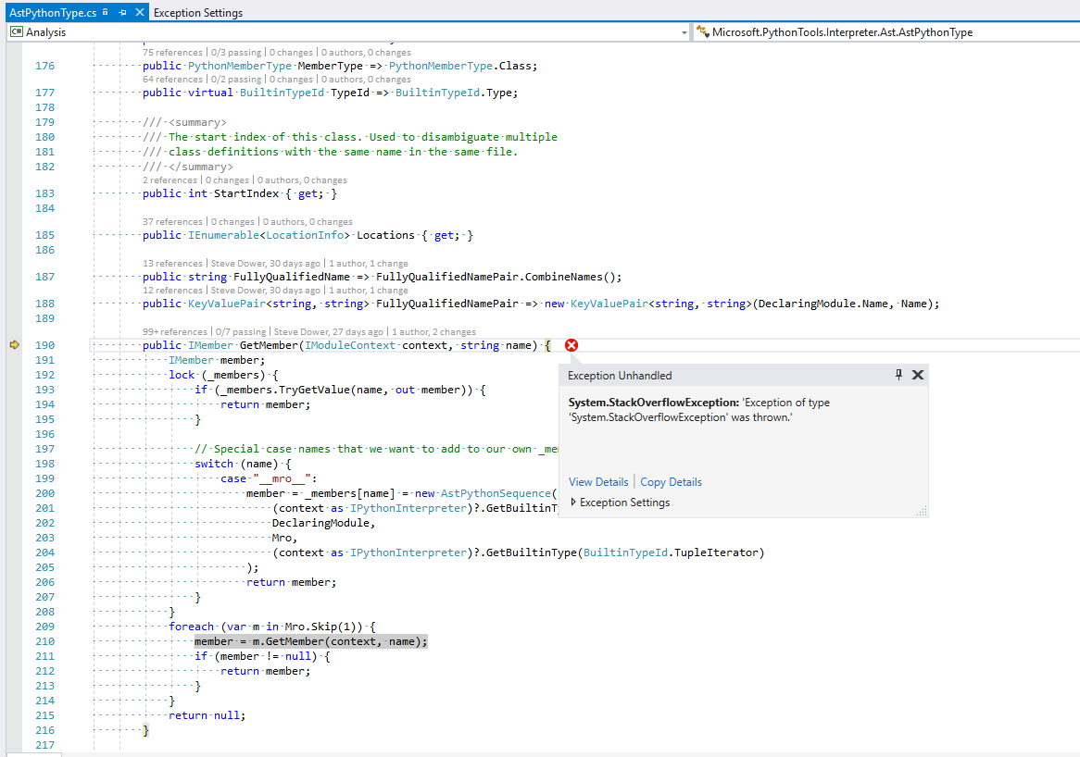Viewport: 1080px width, 757px height.
Task: Close the AstPythonType.cs document tab
Action: pos(140,12)
